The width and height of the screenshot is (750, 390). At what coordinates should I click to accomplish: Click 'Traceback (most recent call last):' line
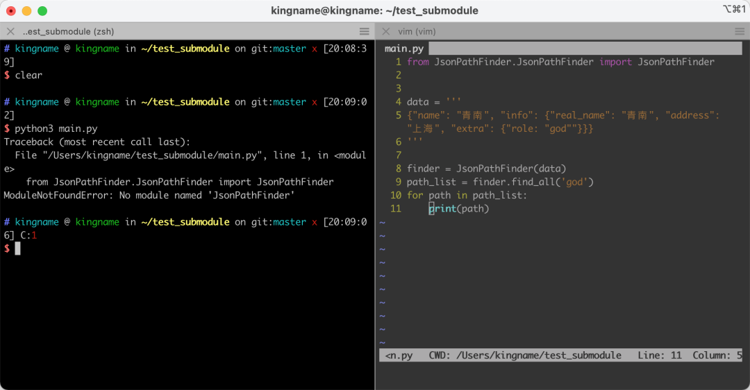pyautogui.click(x=97, y=142)
